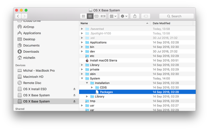This screenshot has width=209, height=130.
Task: Expand the CDIS folder
Action: [x=92, y=87]
